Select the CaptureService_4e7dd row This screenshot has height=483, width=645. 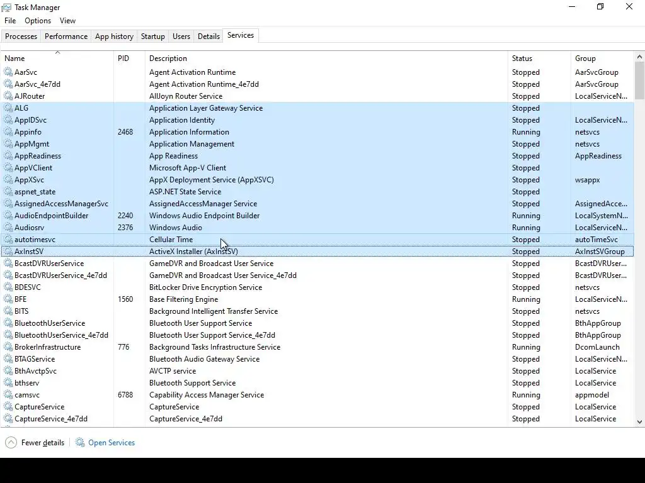[317, 418]
